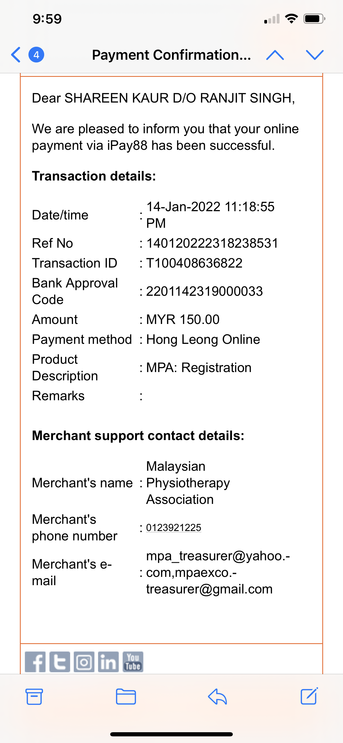Tap the Transaction ID T100408636822
The height and width of the screenshot is (743, 343).
(x=194, y=263)
